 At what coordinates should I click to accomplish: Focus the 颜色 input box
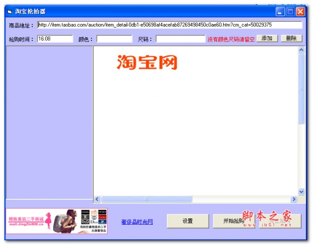pyautogui.click(x=114, y=39)
